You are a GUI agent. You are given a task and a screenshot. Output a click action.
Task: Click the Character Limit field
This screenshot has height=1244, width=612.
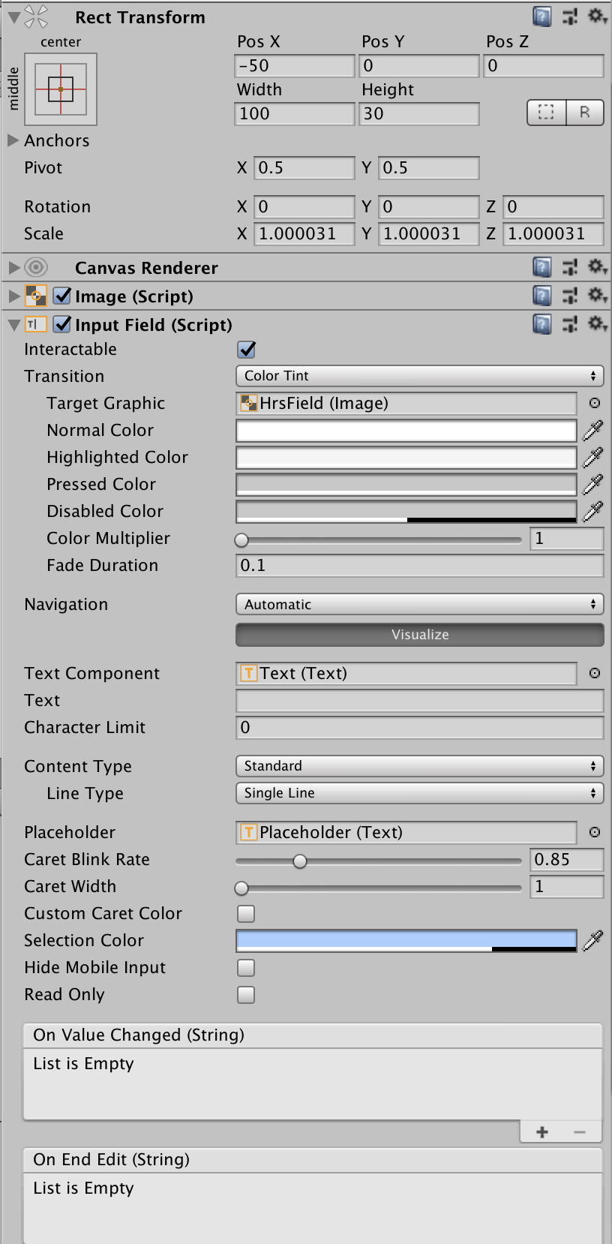coord(419,727)
